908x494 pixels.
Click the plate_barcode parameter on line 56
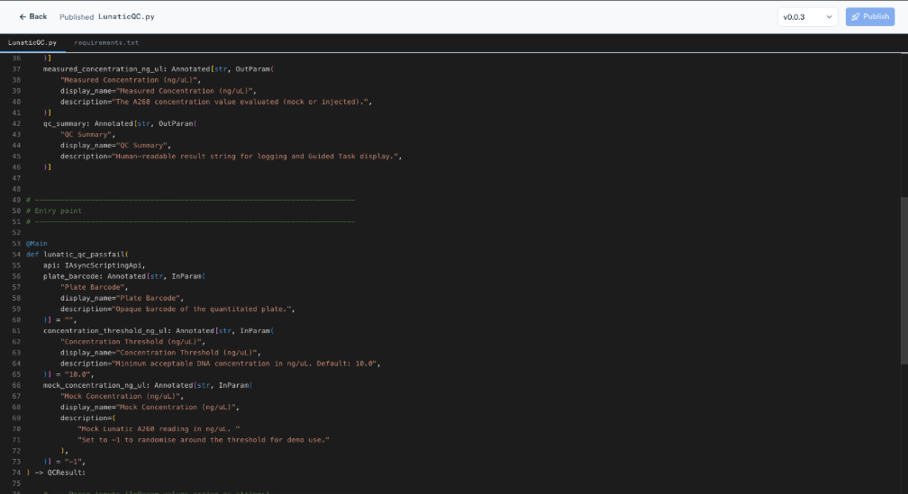(x=124, y=276)
